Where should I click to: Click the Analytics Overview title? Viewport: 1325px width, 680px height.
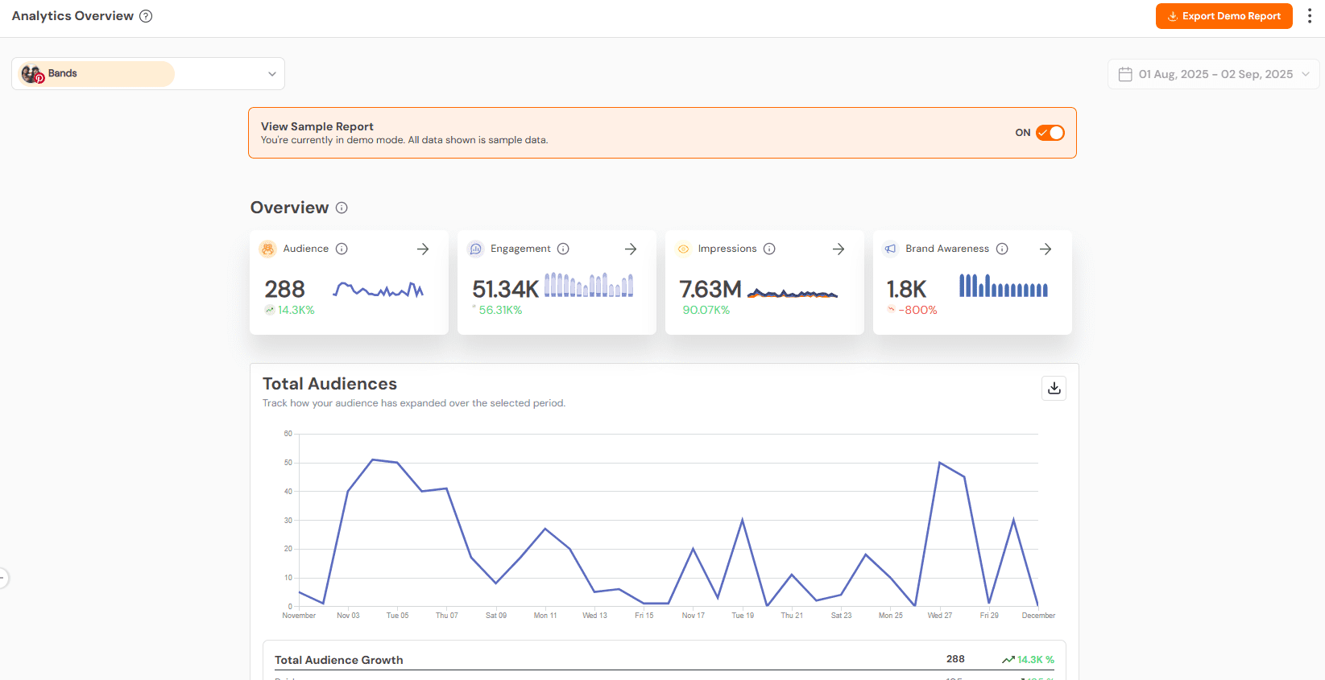pyautogui.click(x=72, y=16)
